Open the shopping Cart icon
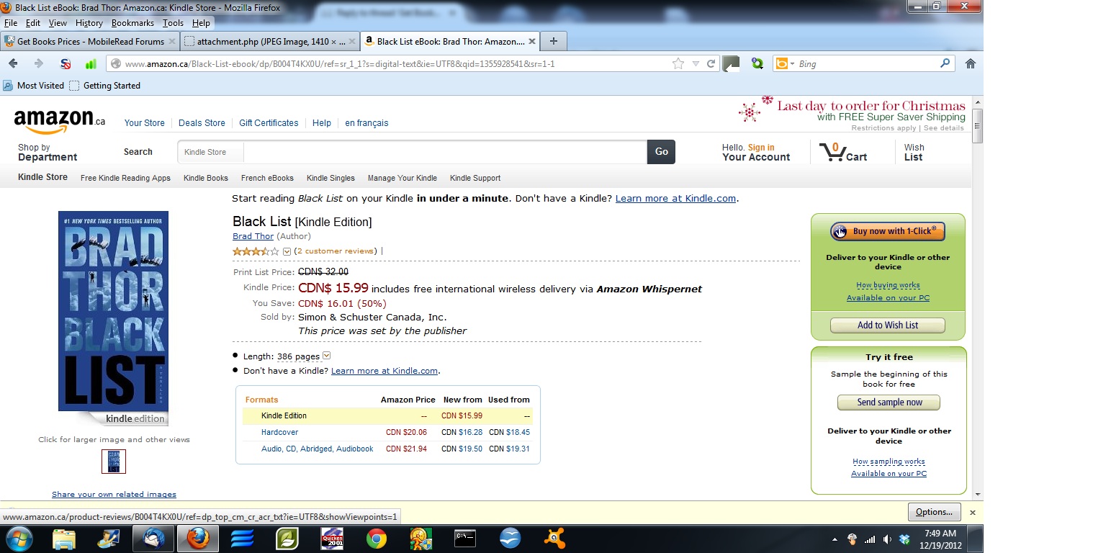The width and height of the screenshot is (1093, 553). tap(842, 152)
